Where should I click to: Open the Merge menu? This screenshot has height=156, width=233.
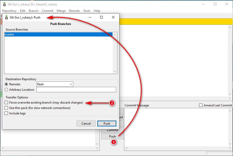[61, 11]
